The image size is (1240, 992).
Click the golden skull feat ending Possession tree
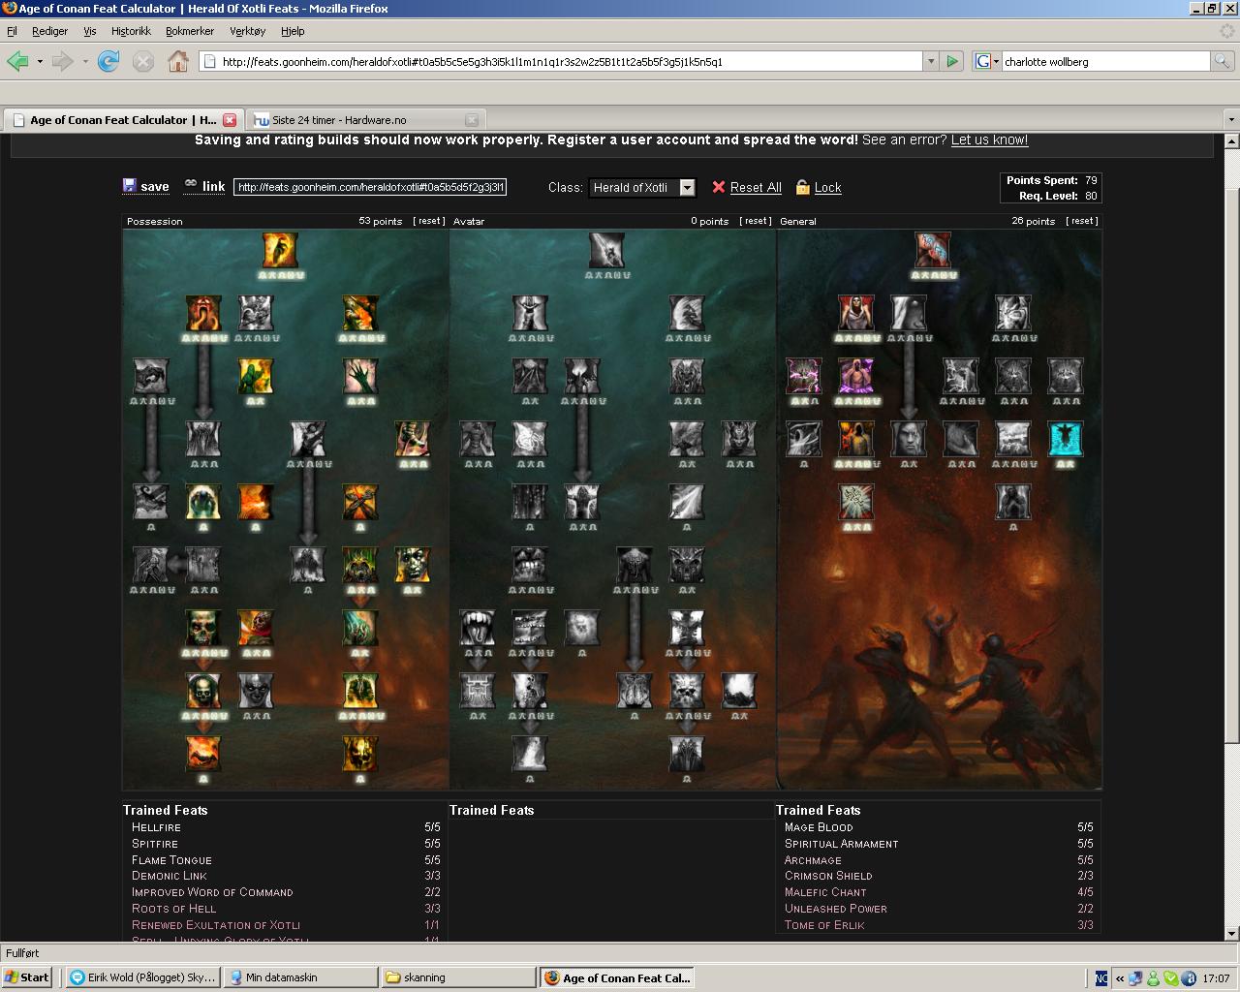tap(360, 754)
